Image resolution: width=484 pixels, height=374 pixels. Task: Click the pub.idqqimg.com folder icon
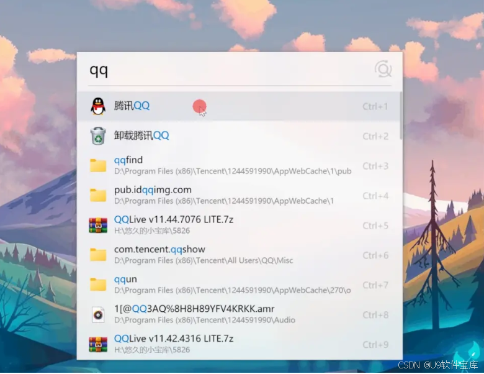[x=98, y=195]
